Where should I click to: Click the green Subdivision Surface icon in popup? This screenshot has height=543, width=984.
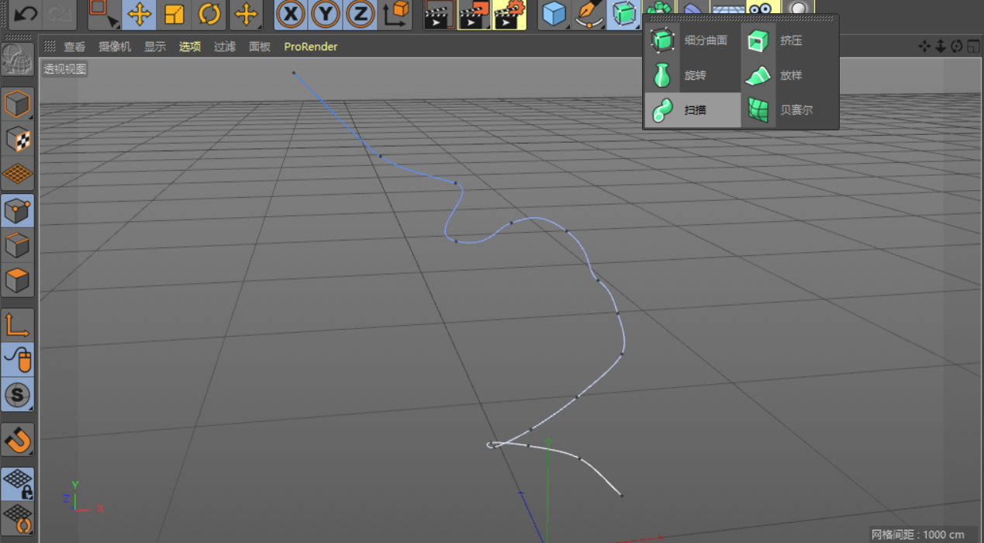click(x=661, y=40)
